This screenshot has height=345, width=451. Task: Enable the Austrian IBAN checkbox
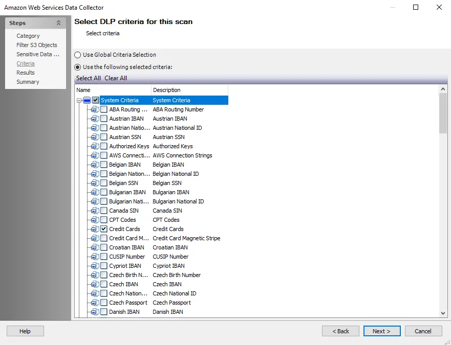(104, 119)
